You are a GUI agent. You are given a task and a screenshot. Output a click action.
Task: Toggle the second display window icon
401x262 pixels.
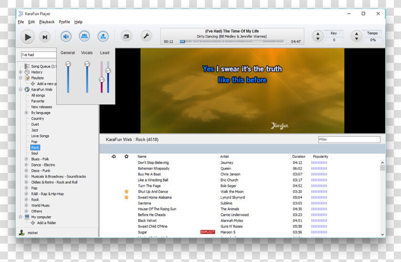tap(127, 37)
